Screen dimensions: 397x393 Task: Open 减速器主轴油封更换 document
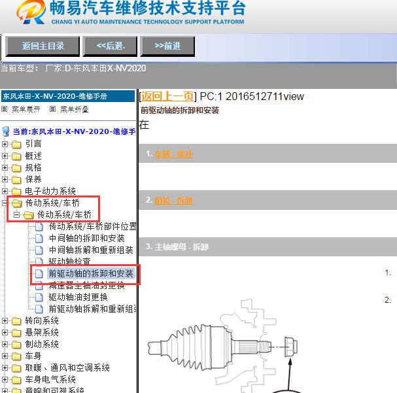click(x=86, y=286)
